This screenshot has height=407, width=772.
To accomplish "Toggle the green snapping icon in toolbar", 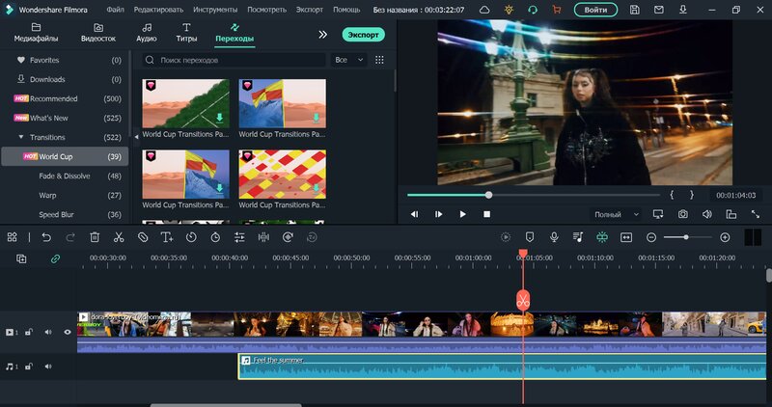I will (x=602, y=237).
